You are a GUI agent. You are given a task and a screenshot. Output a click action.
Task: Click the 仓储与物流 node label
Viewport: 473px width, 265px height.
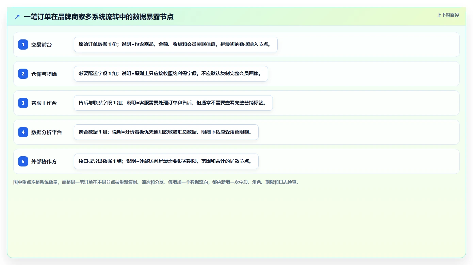44,74
